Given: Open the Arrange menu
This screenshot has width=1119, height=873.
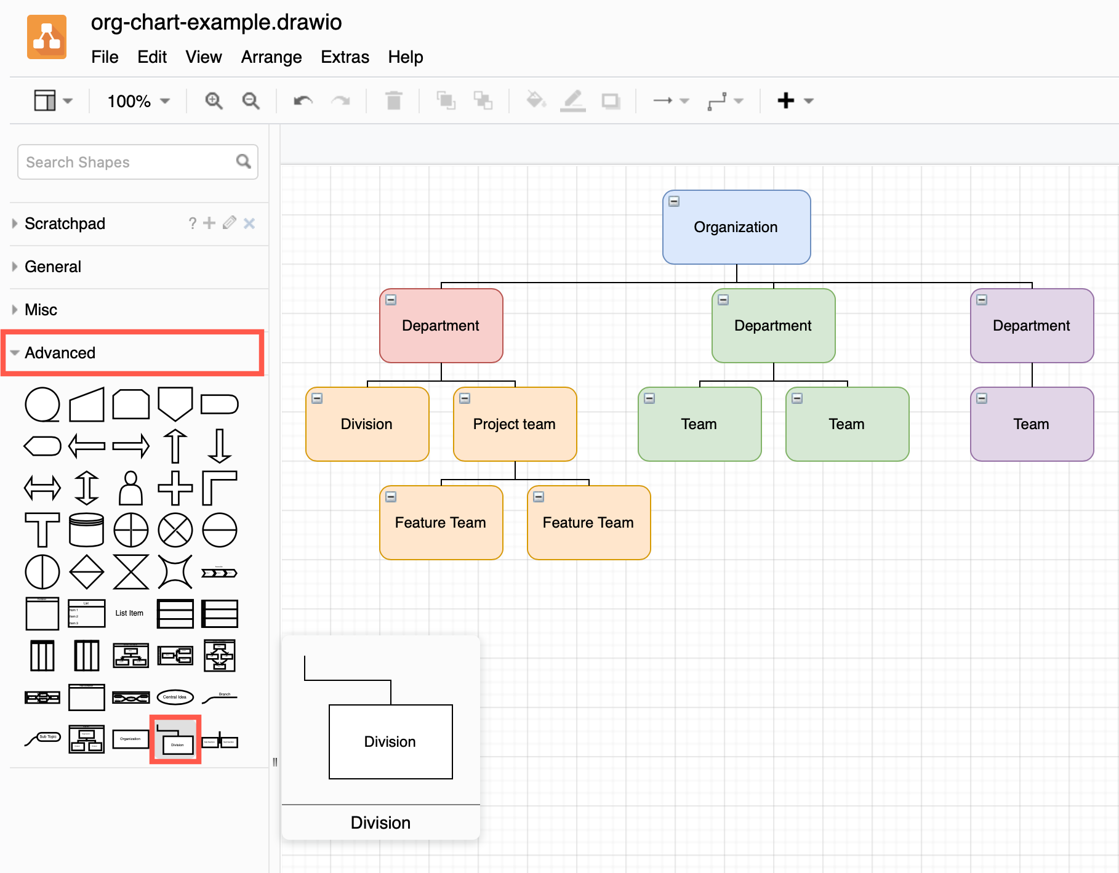Looking at the screenshot, I should point(271,57).
